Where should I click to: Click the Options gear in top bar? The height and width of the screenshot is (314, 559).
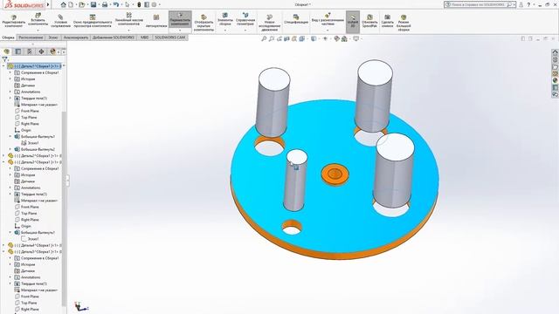pyautogui.click(x=154, y=4)
